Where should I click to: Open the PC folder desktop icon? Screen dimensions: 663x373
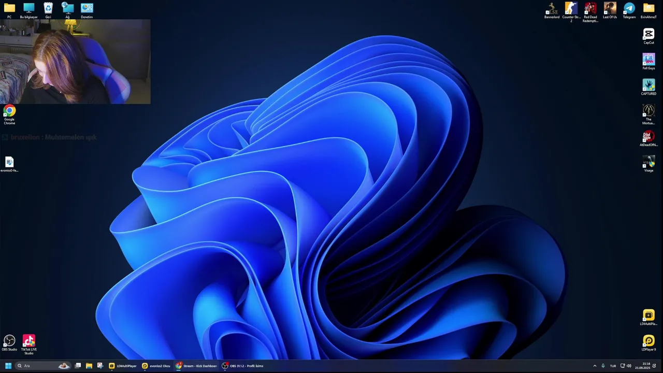pos(9,10)
